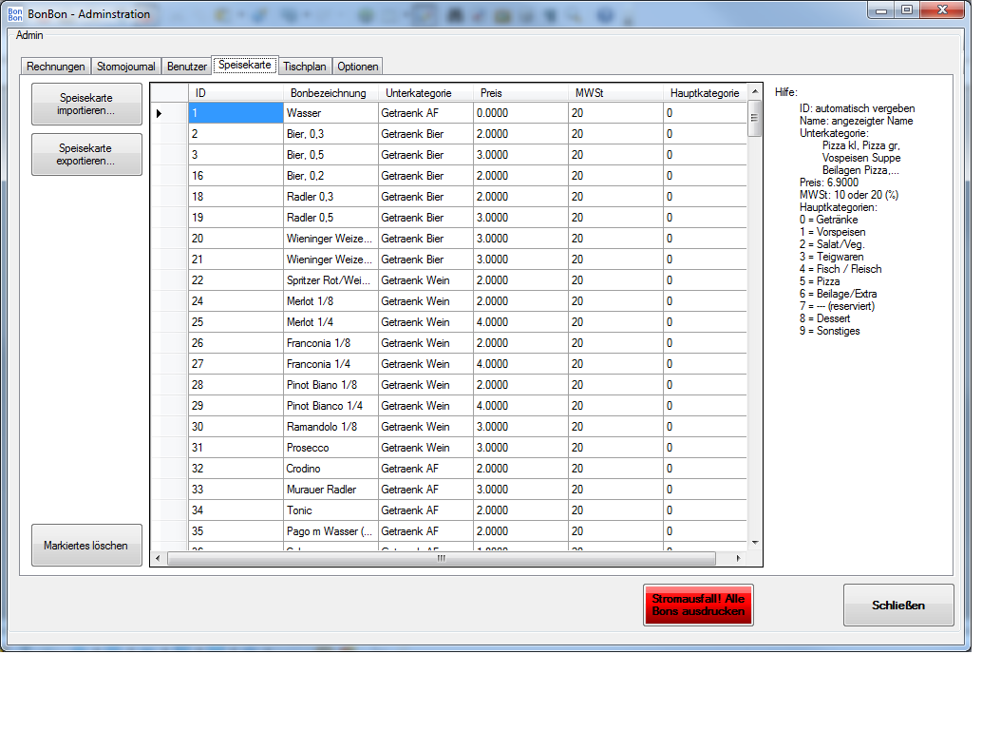
Task: Click the BonBon app icon in title bar
Action: (15, 13)
